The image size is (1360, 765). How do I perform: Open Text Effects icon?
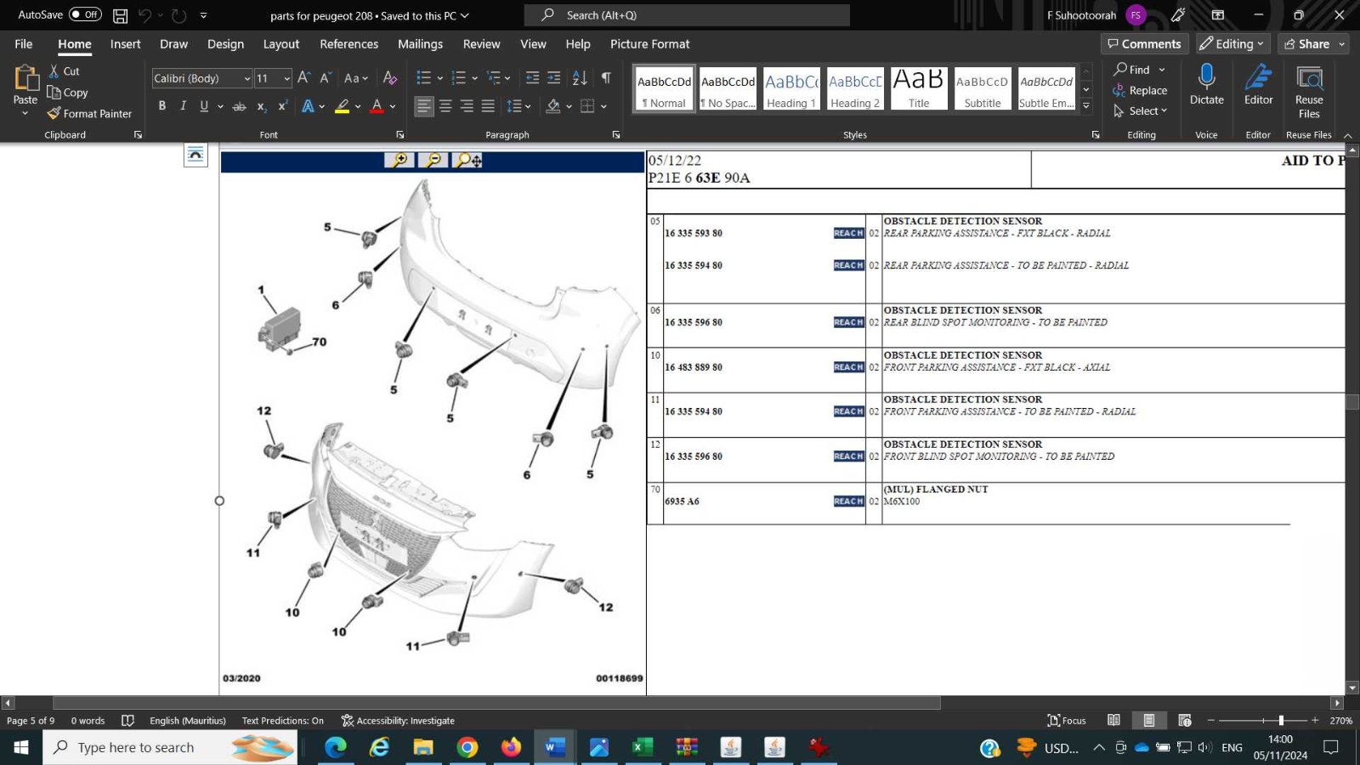tap(308, 106)
